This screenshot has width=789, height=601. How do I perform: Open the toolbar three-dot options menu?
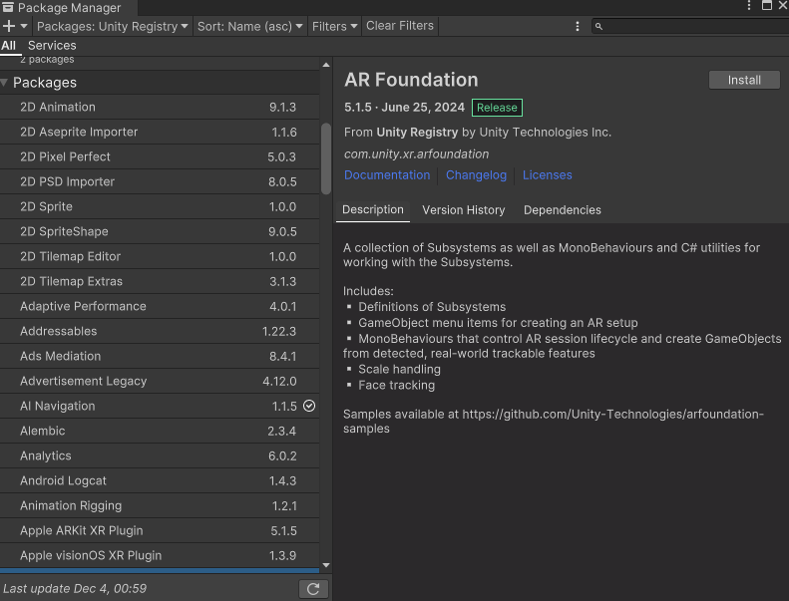click(x=578, y=27)
